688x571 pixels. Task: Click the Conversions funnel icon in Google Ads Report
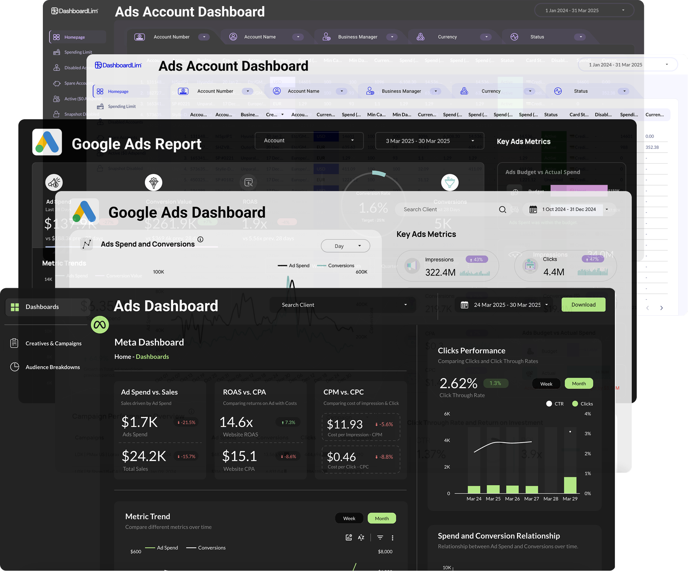[450, 183]
